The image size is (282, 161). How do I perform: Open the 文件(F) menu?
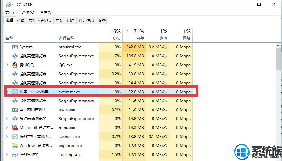click(11, 12)
